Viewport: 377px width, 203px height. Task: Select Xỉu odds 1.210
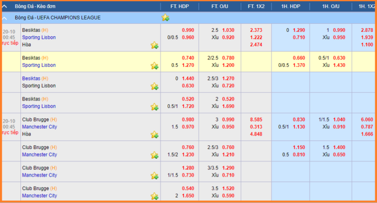228,154
